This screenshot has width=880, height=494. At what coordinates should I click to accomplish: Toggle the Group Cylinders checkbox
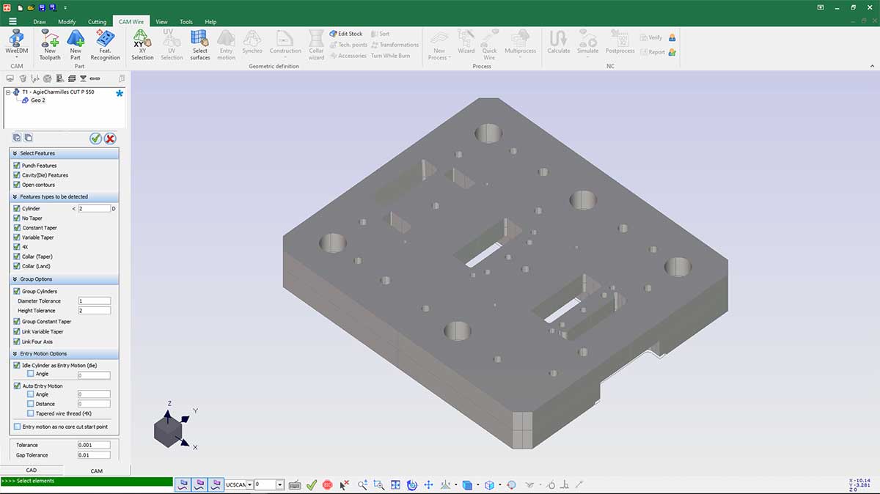pos(17,292)
